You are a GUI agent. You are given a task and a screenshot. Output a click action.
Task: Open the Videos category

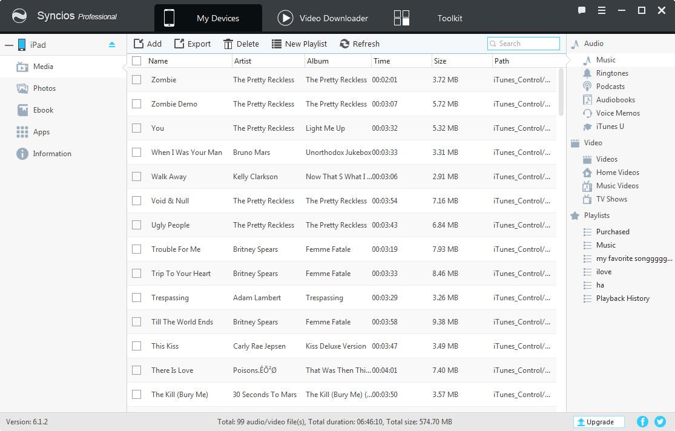(x=600, y=159)
